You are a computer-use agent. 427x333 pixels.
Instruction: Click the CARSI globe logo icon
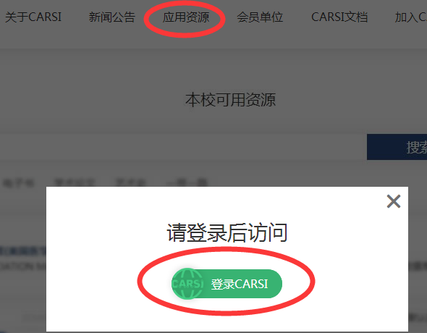point(187,284)
